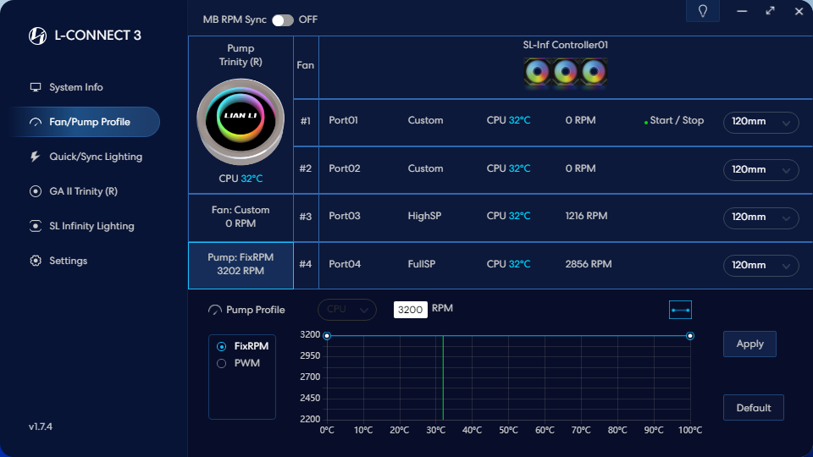Click the lightbulb icon in title bar
This screenshot has height=457, width=813.
(703, 11)
